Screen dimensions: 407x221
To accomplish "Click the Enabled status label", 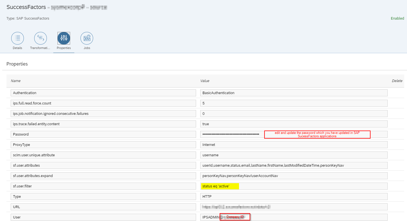I will (397, 18).
